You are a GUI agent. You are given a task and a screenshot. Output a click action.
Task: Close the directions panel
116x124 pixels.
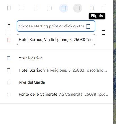coord(103,8)
